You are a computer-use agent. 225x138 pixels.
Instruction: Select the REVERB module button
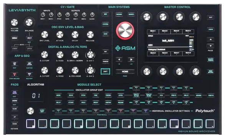coord(199,95)
